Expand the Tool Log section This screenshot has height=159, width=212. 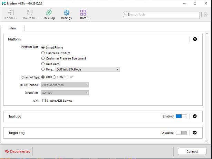pyautogui.click(x=195, y=116)
